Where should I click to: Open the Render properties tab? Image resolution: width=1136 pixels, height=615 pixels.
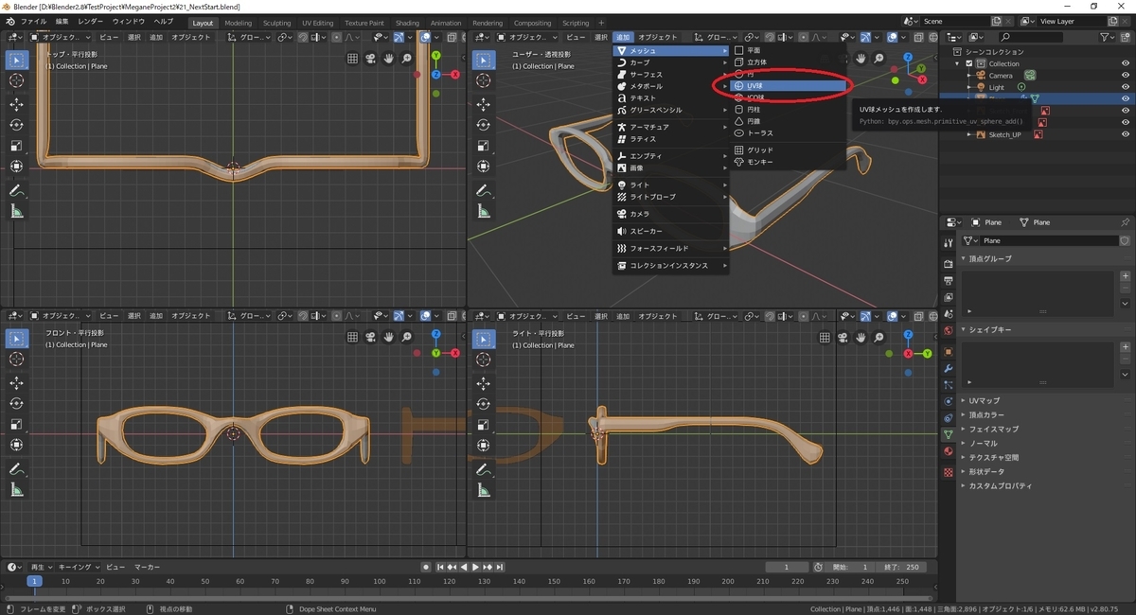(949, 264)
